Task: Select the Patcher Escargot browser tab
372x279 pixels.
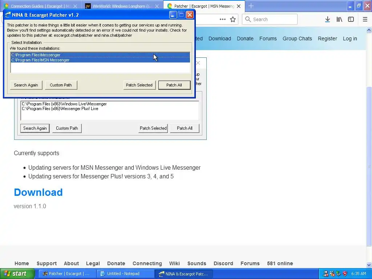Action: coord(204,6)
